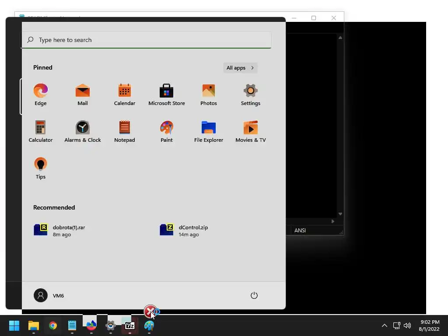Click the Windows Start button on taskbar
The image size is (448, 336).
[14, 325]
